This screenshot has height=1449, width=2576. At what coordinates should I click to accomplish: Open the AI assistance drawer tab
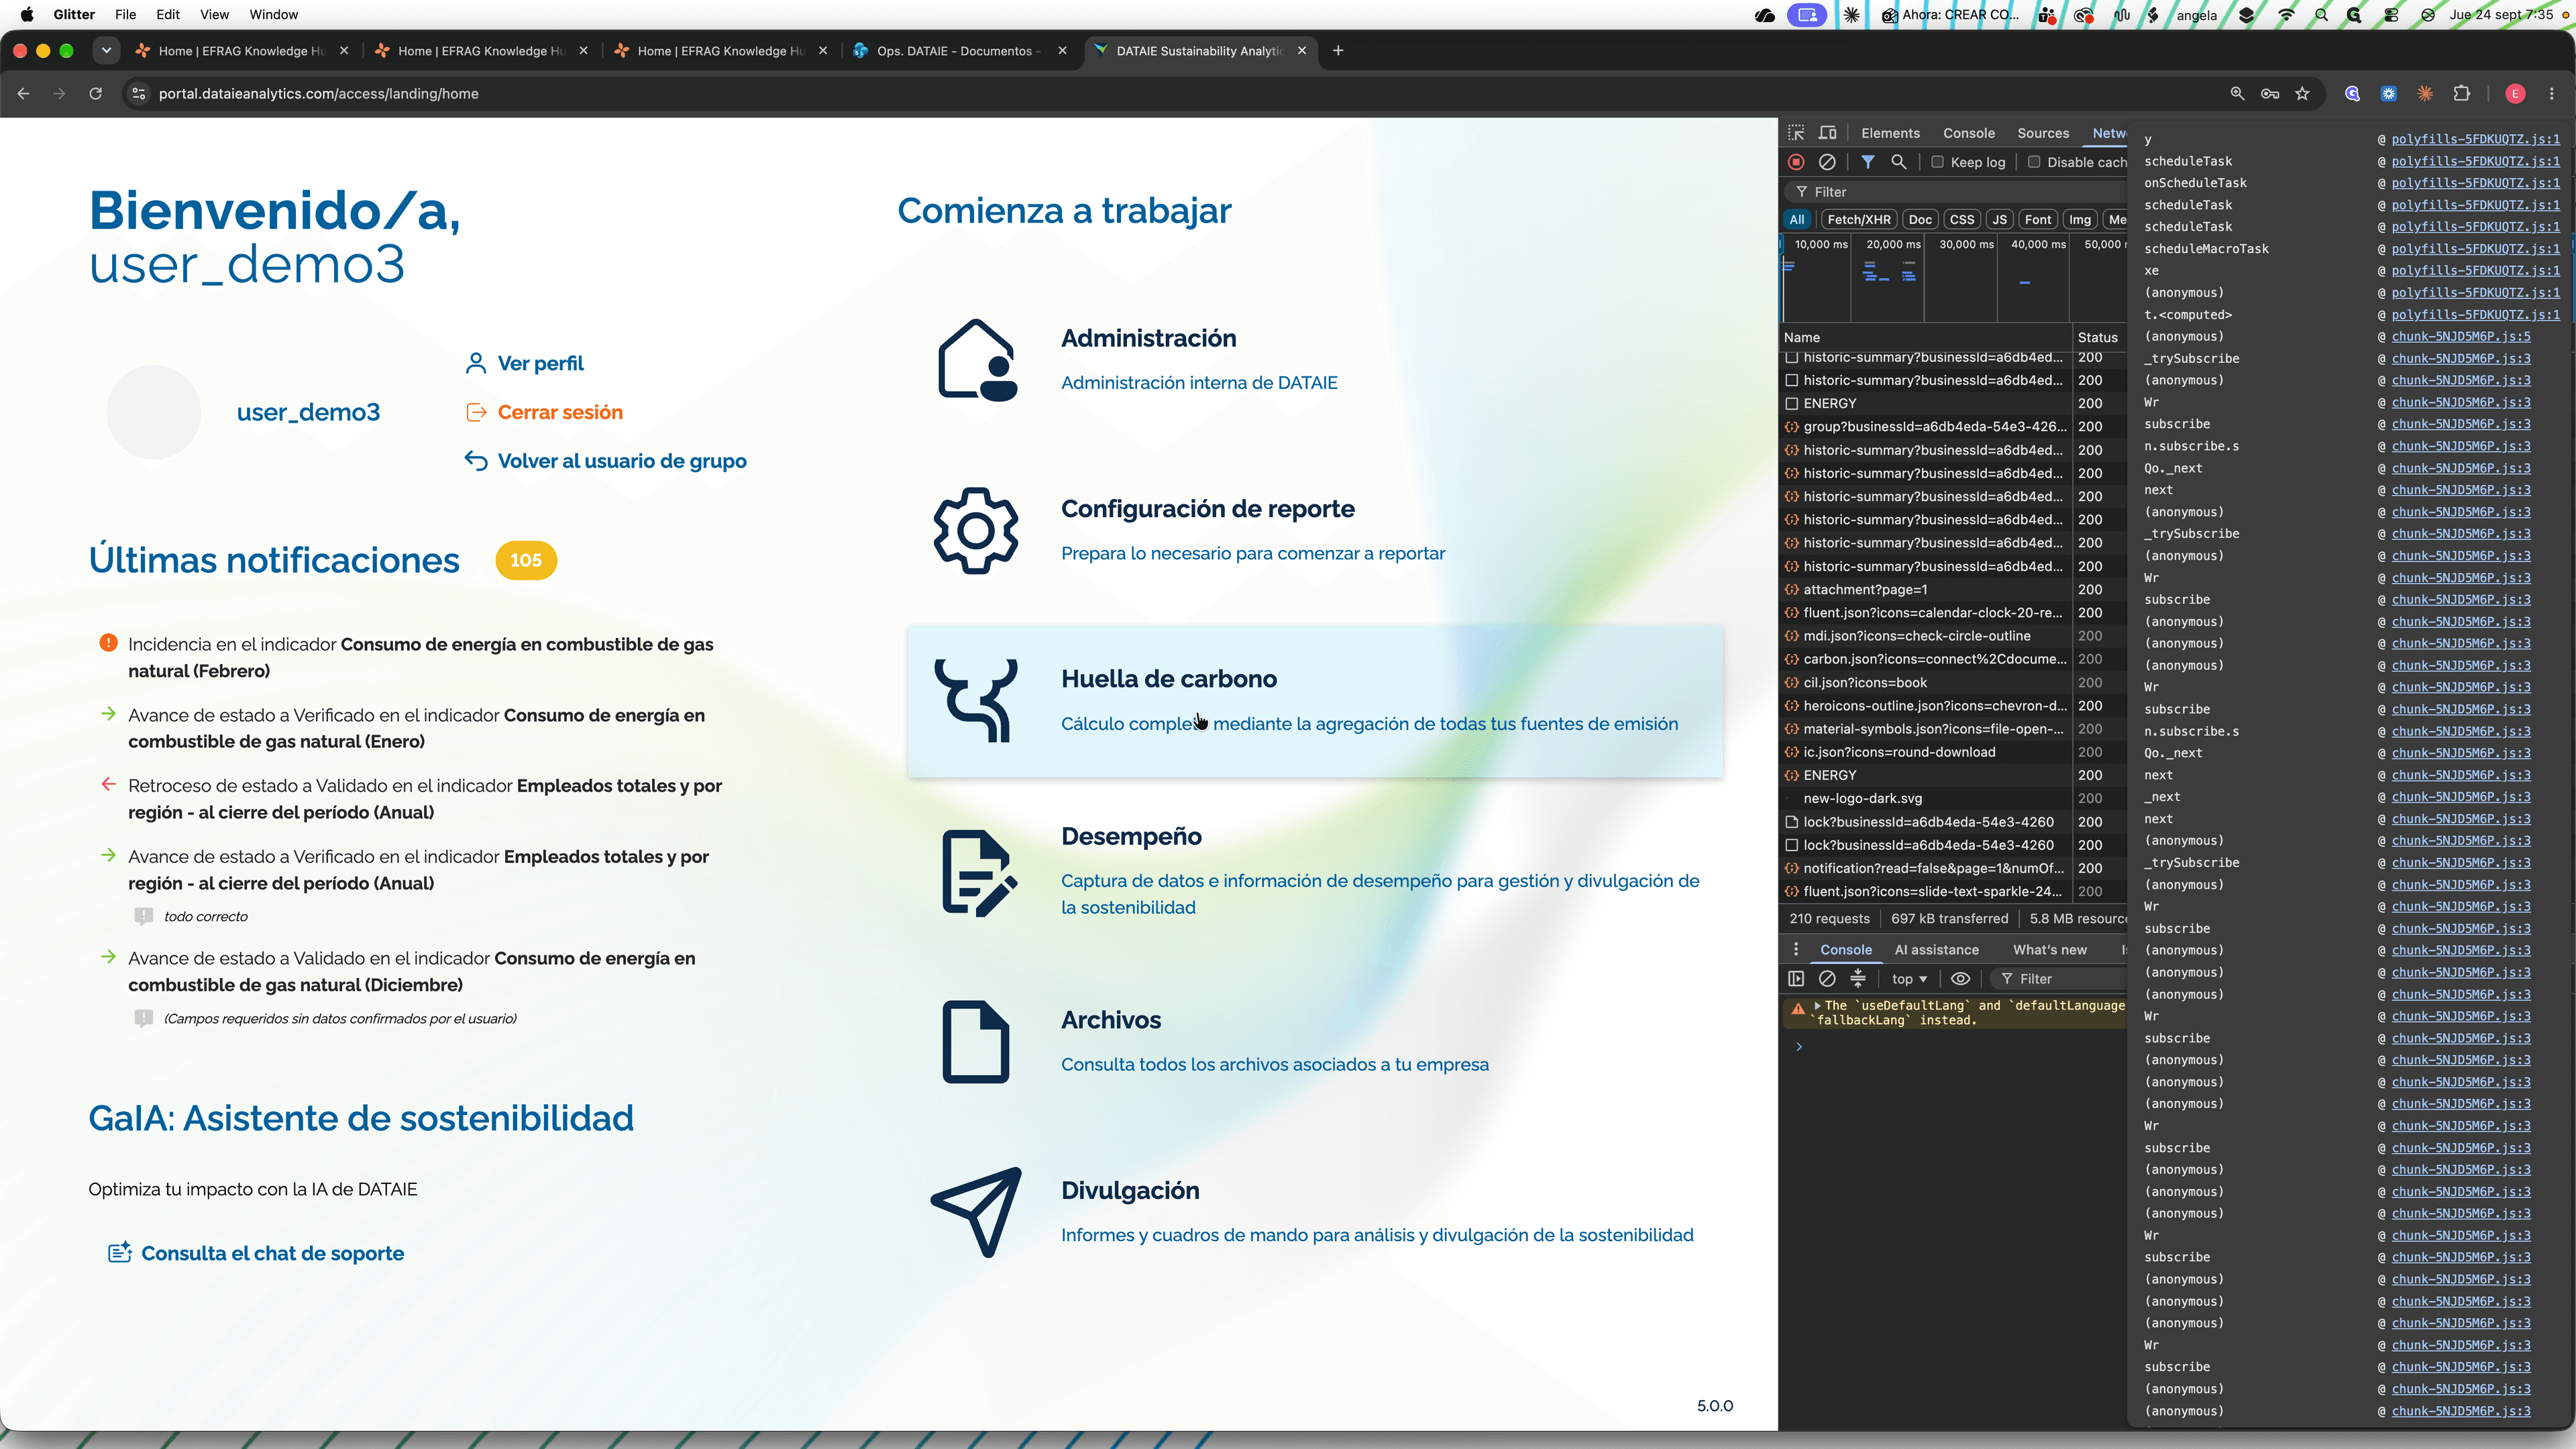1936,950
